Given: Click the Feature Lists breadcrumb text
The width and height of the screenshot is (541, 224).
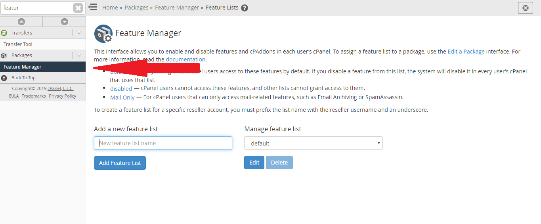Looking at the screenshot, I should click(222, 8).
